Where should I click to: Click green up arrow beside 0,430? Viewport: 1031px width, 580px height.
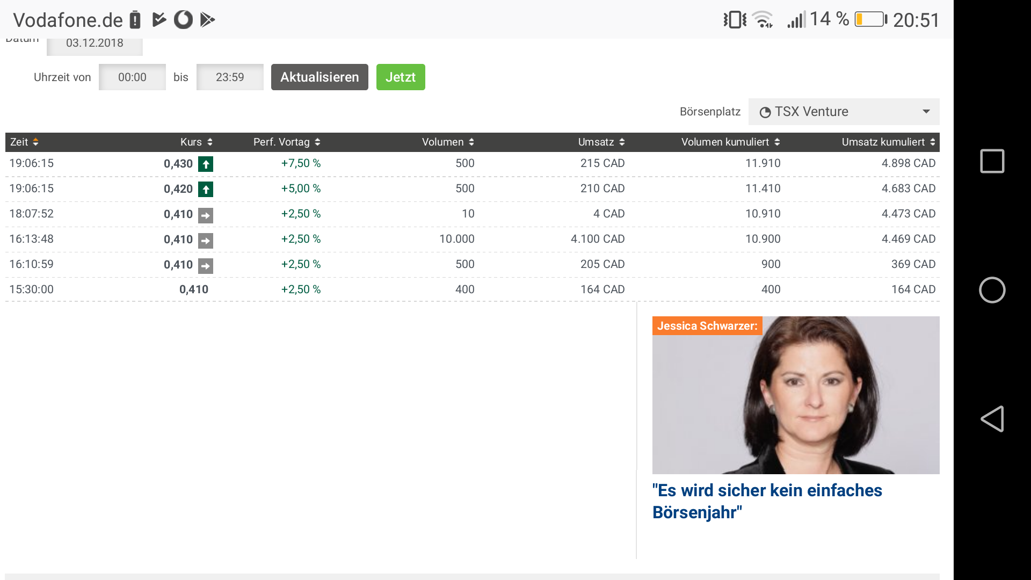tap(206, 164)
